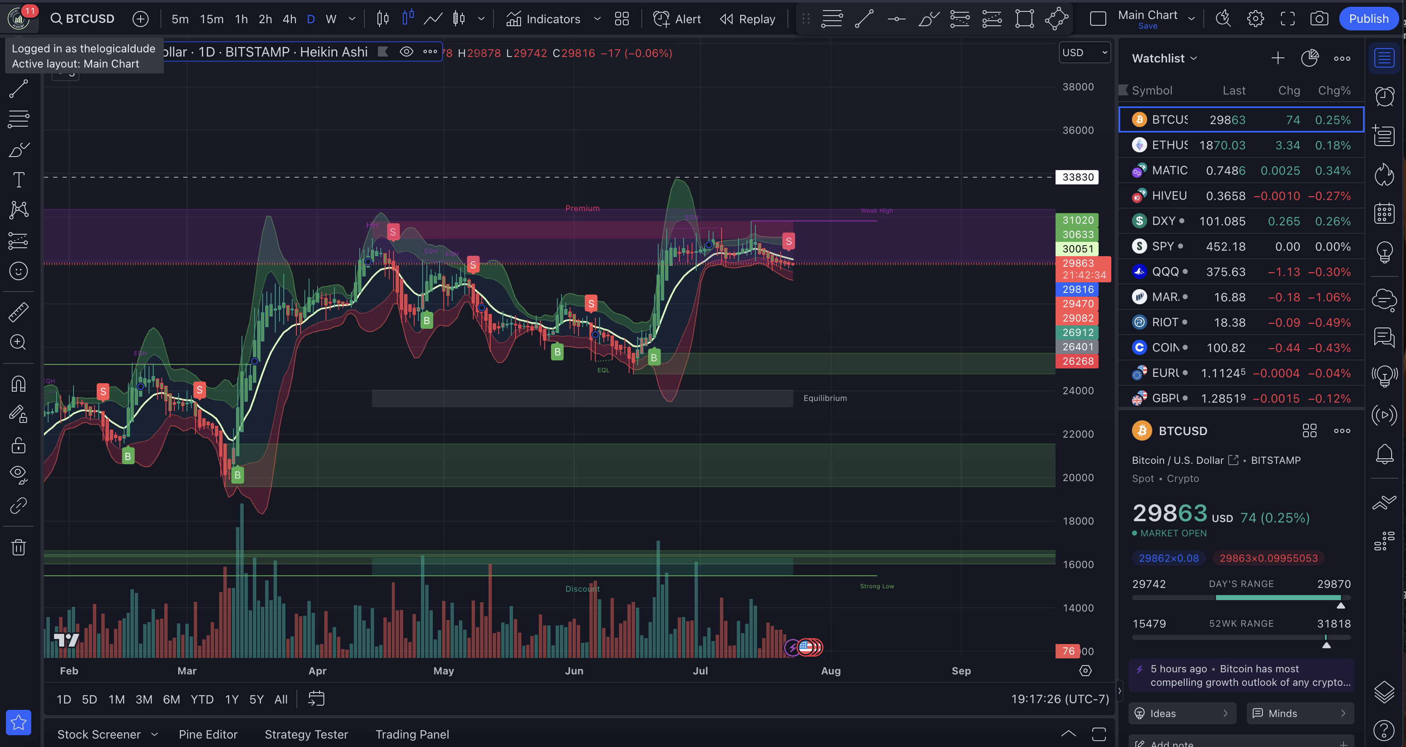Viewport: 1406px width, 747px height.
Task: Remove drawings with the trash icon
Action: click(19, 547)
